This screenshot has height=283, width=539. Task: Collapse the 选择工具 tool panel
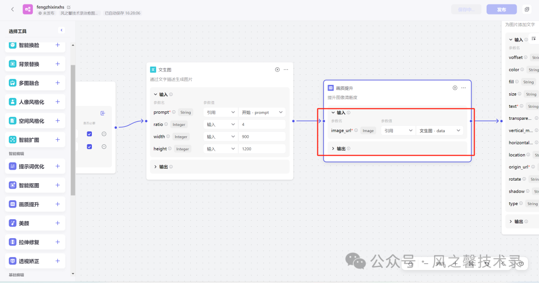(61, 30)
